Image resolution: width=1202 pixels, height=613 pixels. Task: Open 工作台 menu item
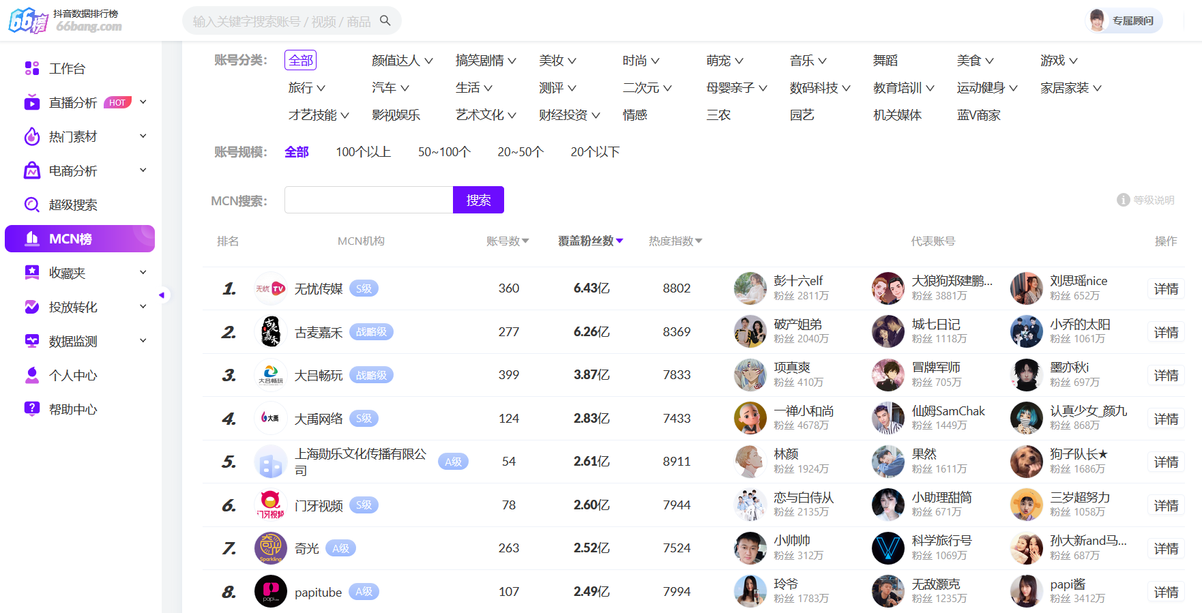(80, 68)
